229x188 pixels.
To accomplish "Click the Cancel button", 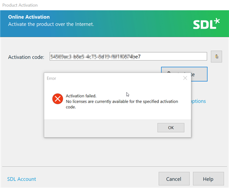I will click(x=174, y=179).
